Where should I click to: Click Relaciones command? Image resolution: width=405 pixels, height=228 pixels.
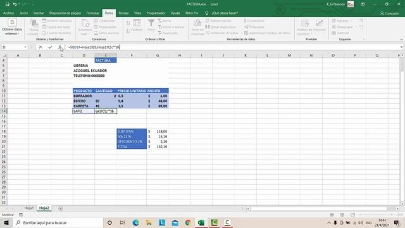(x=254, y=27)
